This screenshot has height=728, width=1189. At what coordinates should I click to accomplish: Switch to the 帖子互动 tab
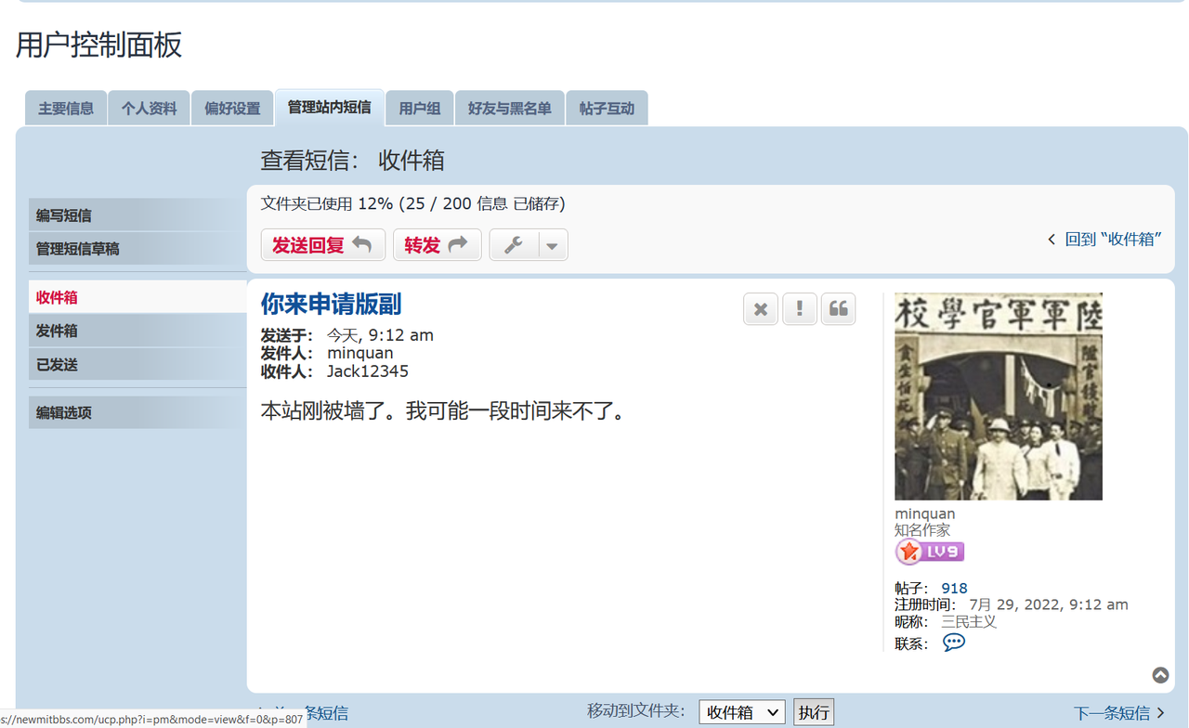pyautogui.click(x=607, y=108)
